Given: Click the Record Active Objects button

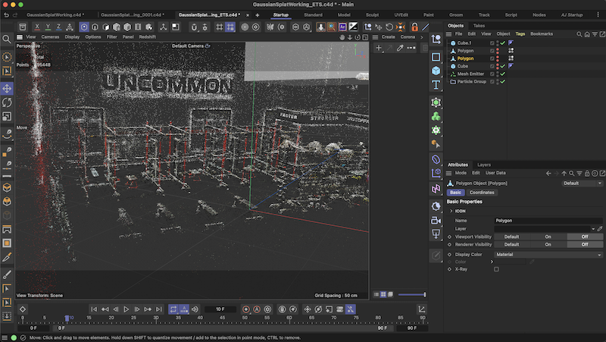Looking at the screenshot, I should coord(245,309).
